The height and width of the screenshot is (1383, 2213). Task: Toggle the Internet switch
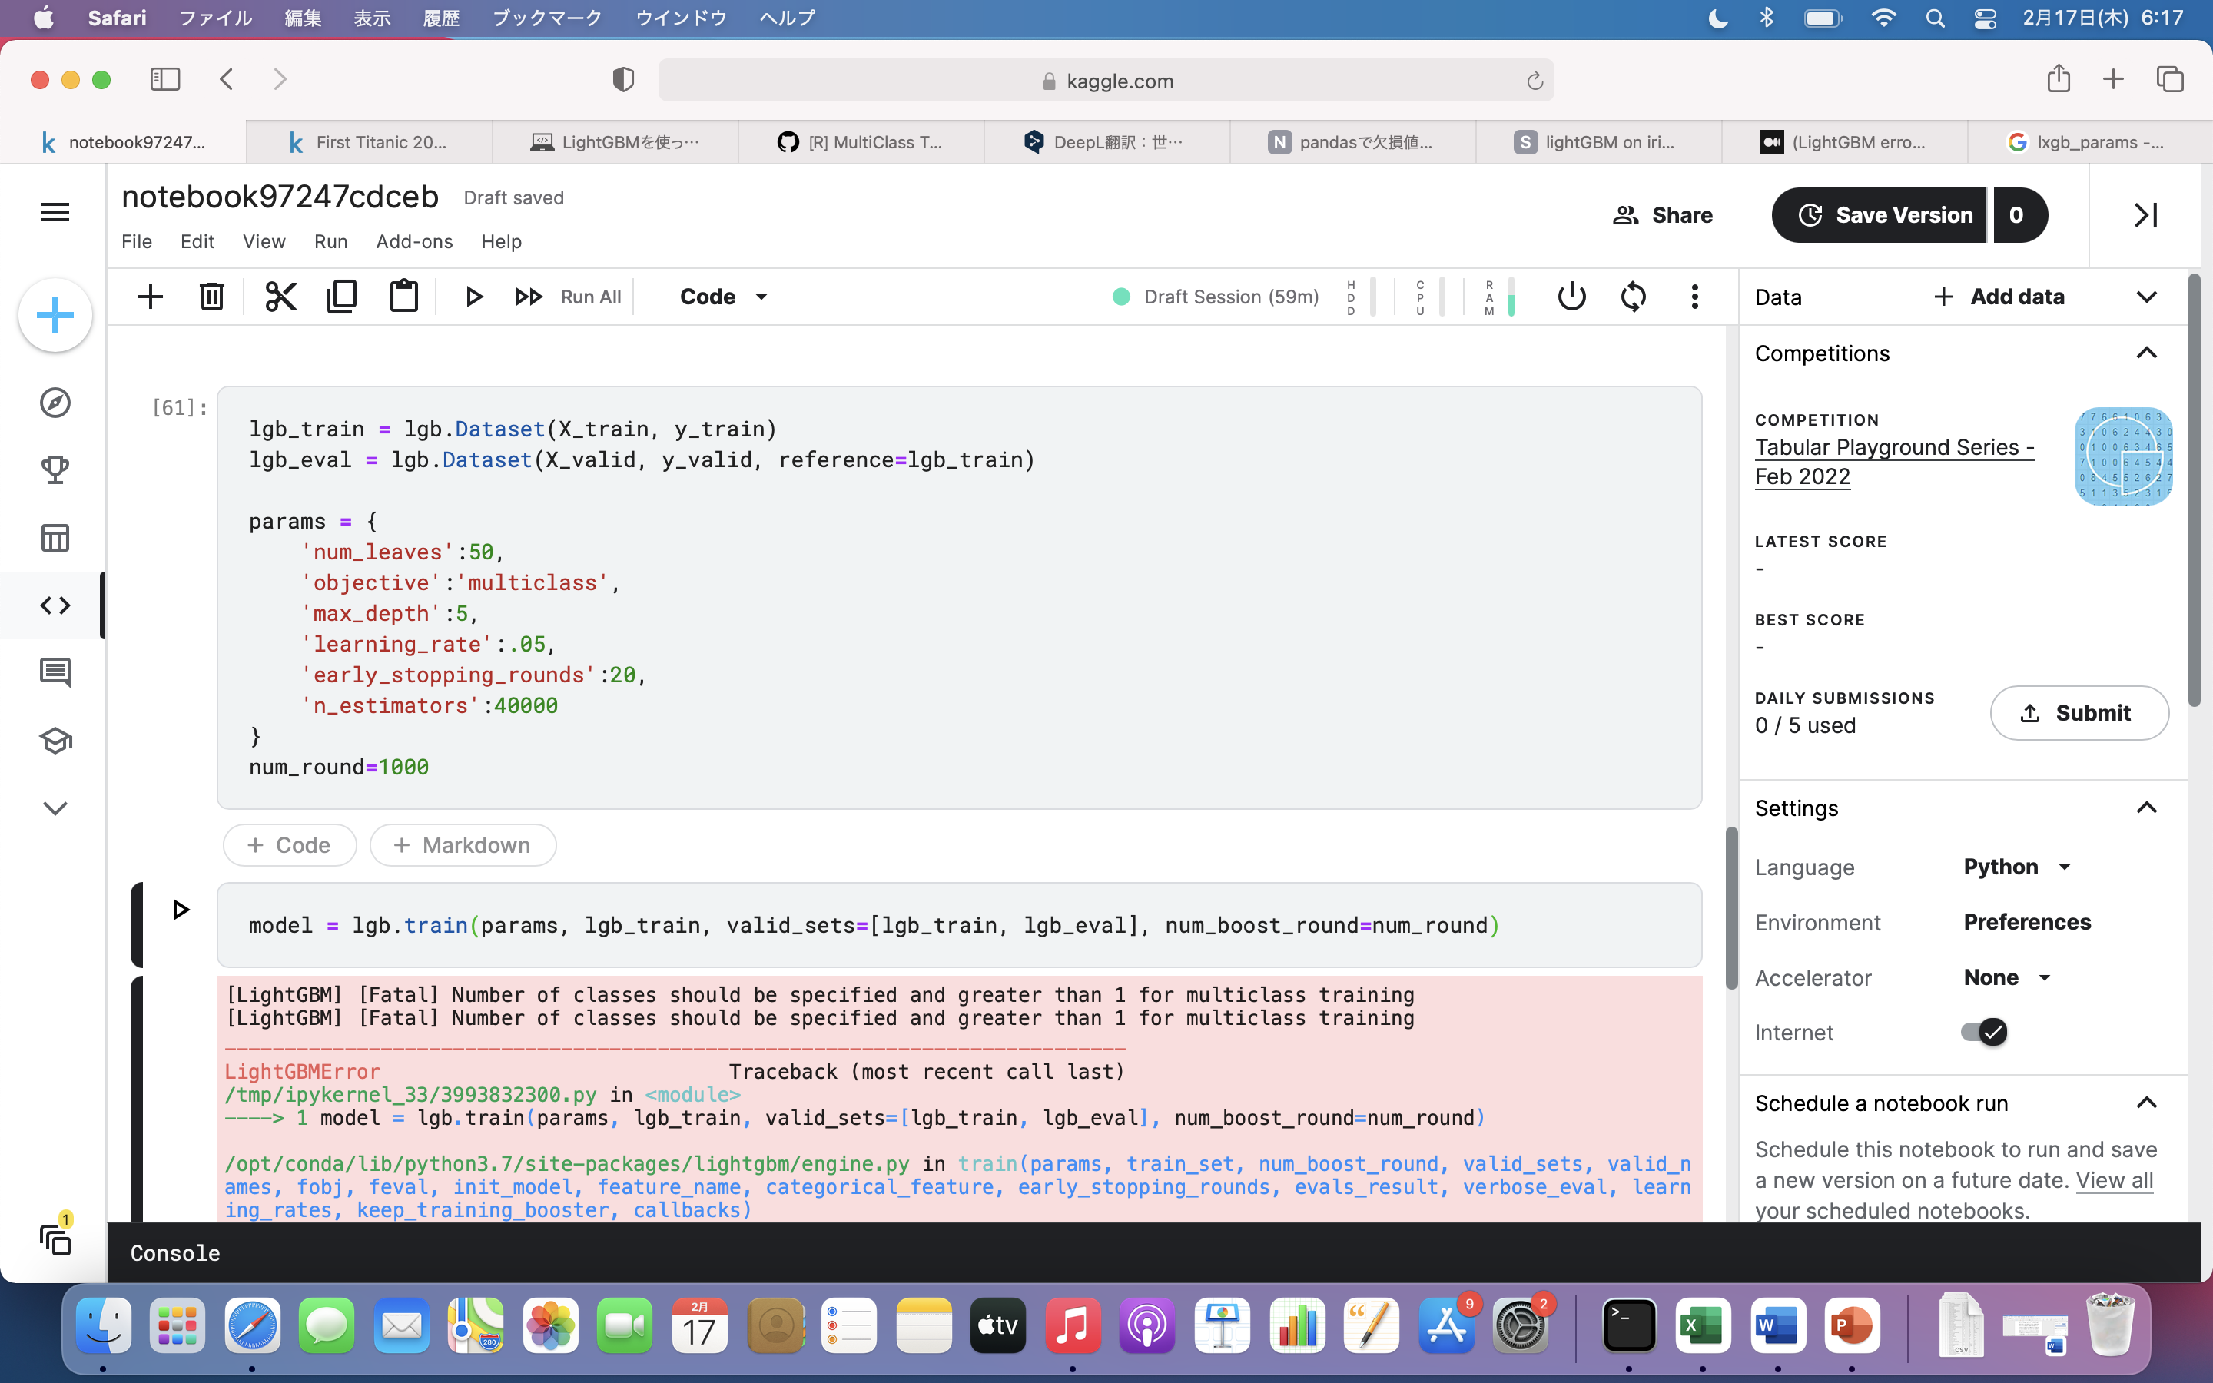coord(1983,1032)
